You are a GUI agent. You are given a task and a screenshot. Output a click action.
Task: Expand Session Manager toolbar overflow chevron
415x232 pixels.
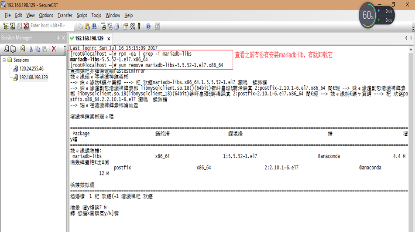[x=64, y=47]
